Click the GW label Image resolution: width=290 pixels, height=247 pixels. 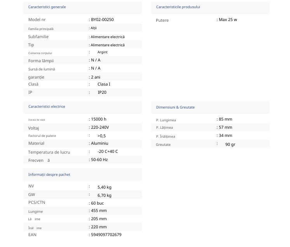pyautogui.click(x=31, y=194)
